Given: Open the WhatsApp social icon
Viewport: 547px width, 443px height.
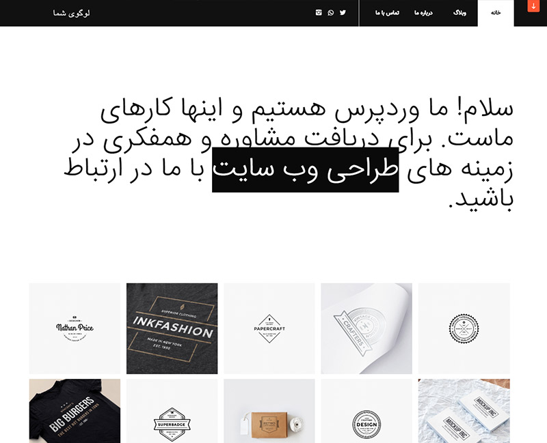Looking at the screenshot, I should (x=331, y=12).
